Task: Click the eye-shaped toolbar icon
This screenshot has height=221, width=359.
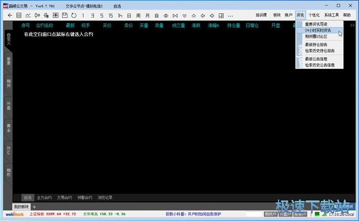Action: 166,16
